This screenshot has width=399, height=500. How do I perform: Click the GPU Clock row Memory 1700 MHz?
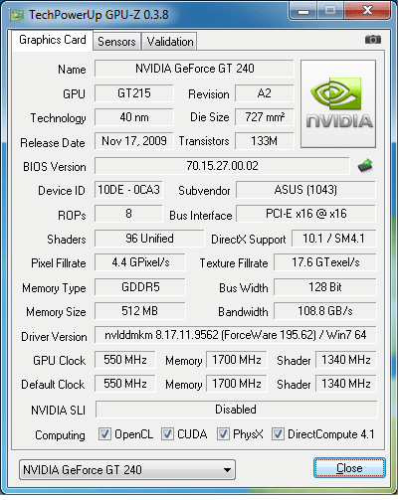(x=237, y=360)
